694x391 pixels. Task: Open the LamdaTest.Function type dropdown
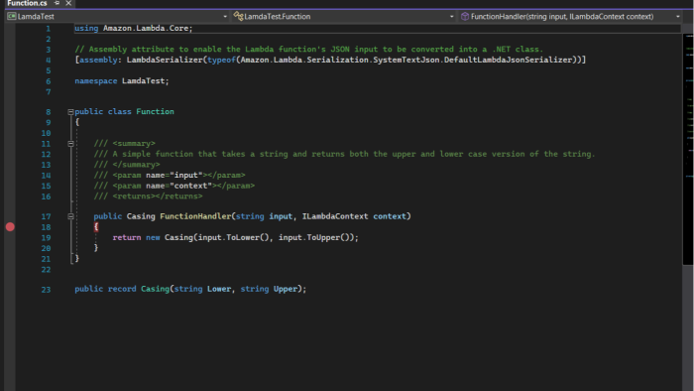coord(451,17)
